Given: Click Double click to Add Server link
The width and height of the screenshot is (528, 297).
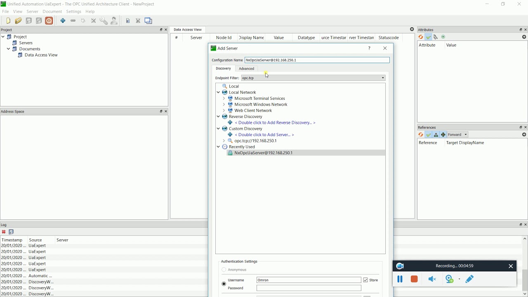Looking at the screenshot, I should click(264, 135).
